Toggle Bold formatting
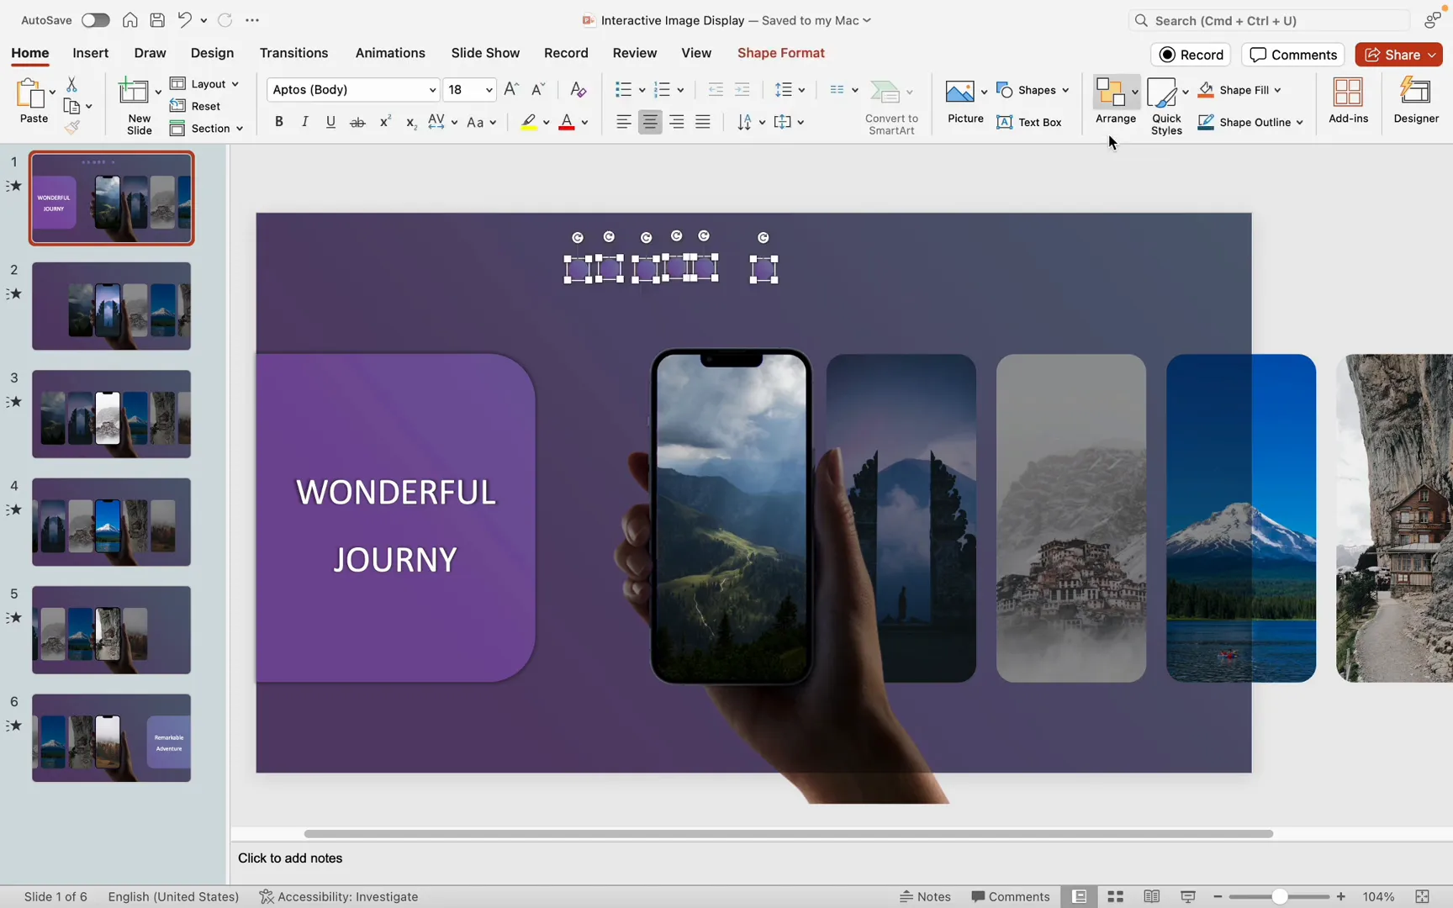This screenshot has width=1453, height=908. (x=279, y=123)
